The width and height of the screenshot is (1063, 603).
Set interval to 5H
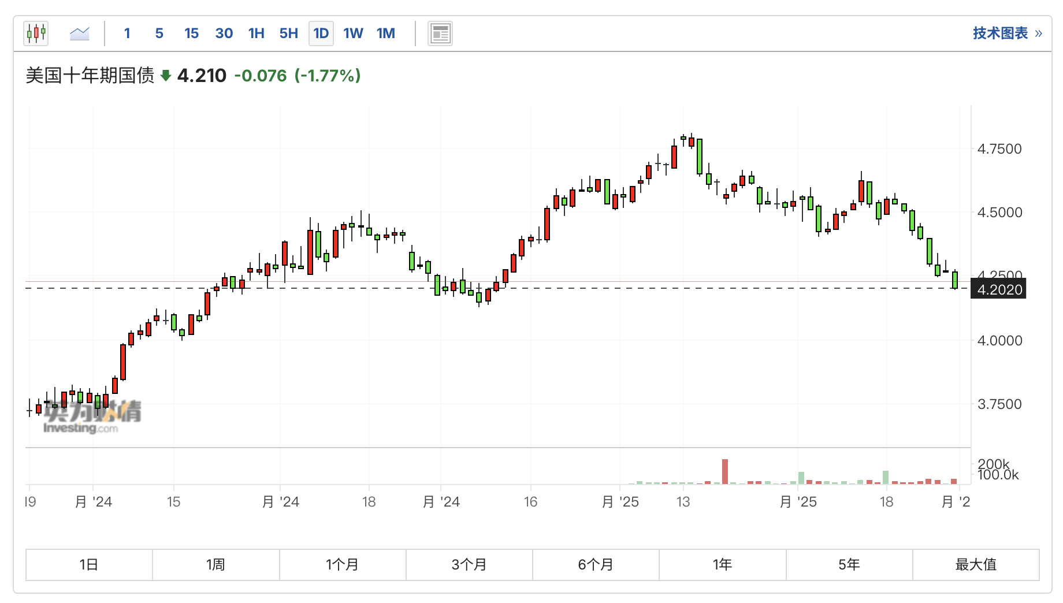288,33
